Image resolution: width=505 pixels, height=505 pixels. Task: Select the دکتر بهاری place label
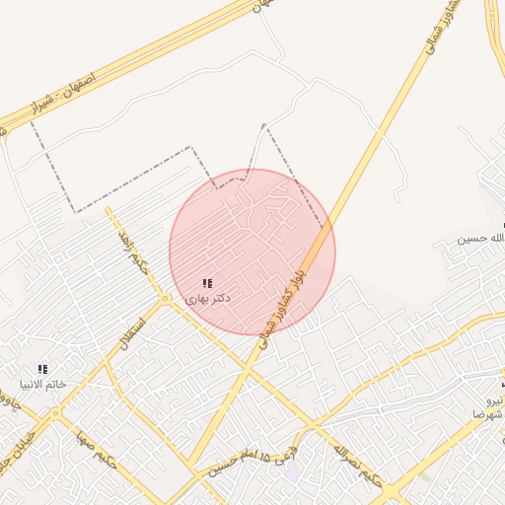click(x=207, y=299)
